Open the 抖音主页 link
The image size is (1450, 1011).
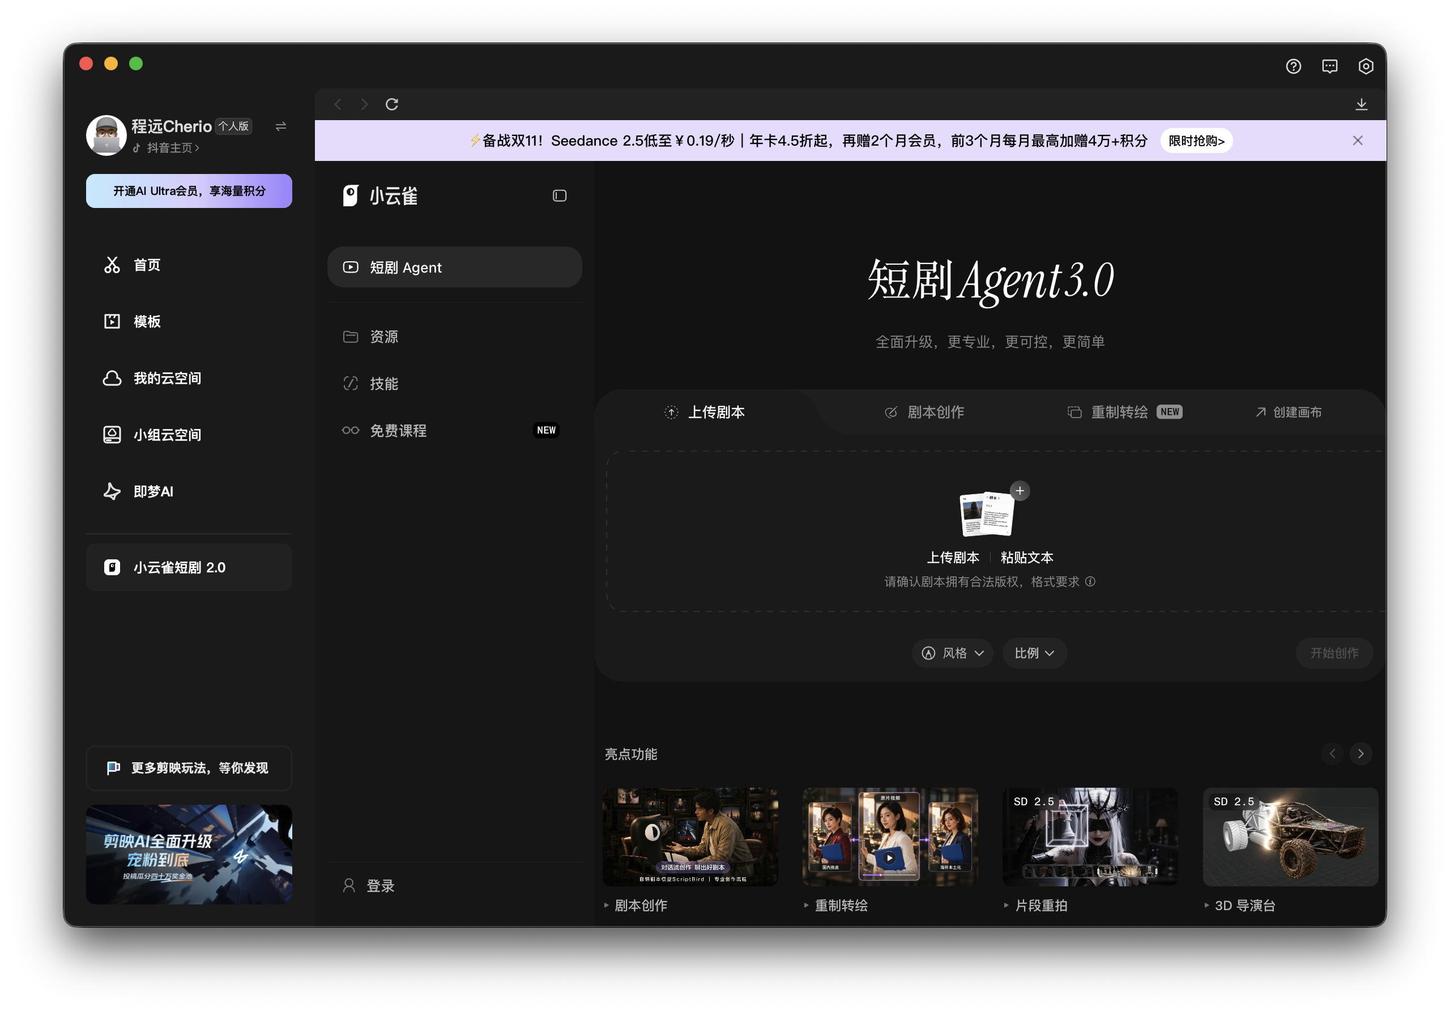click(167, 148)
